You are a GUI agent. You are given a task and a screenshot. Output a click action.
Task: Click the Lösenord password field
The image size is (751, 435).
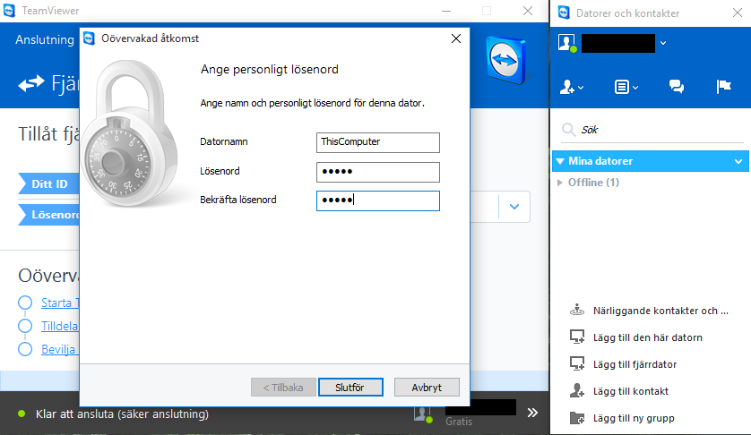coord(378,172)
